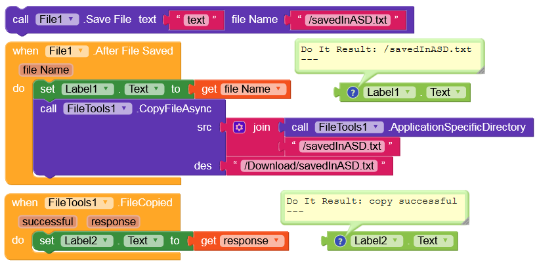The height and width of the screenshot is (266, 537).
Task: Open join block mutator gear icon
Action: tap(239, 127)
